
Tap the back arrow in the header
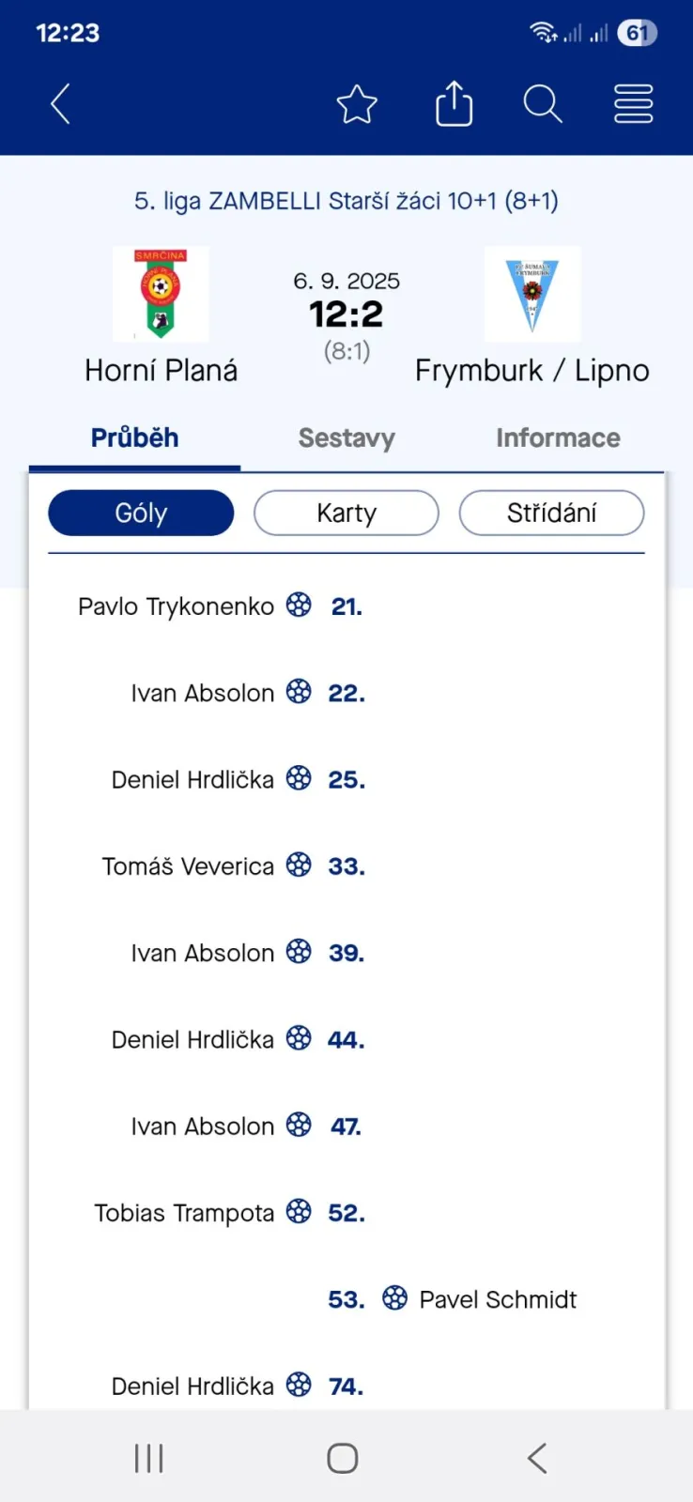click(61, 103)
